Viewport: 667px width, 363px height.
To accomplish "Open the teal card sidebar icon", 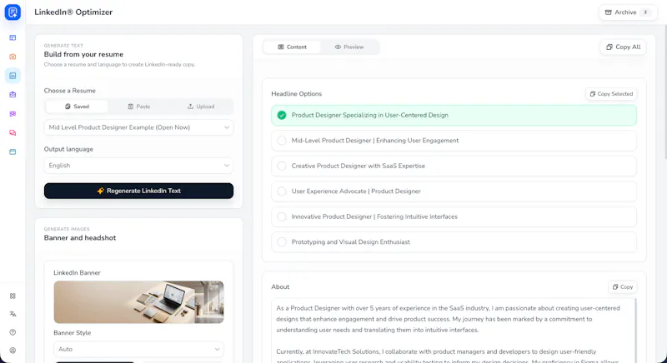I will tap(13, 152).
